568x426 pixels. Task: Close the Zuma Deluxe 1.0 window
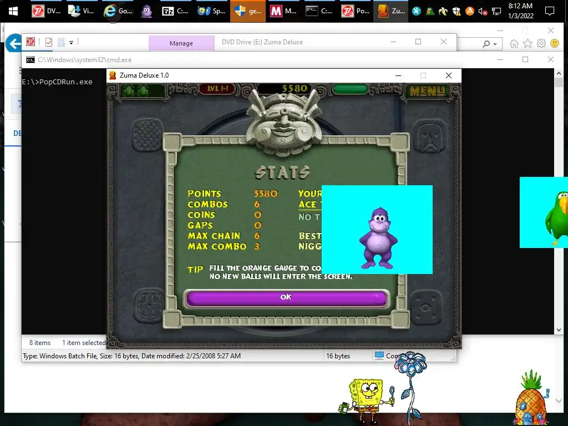coord(448,75)
